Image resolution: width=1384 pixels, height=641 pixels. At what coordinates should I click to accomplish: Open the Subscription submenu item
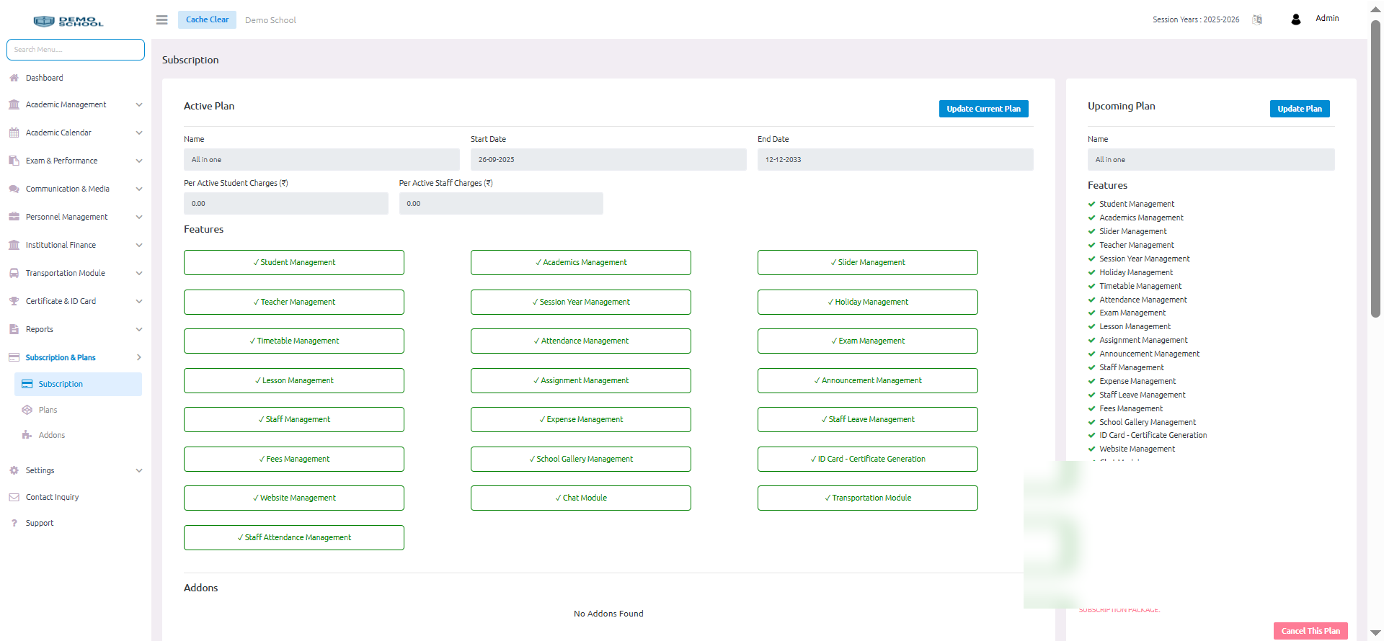click(78, 384)
